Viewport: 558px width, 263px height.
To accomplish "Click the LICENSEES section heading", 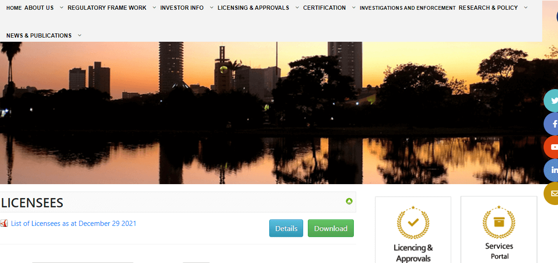I will point(33,203).
